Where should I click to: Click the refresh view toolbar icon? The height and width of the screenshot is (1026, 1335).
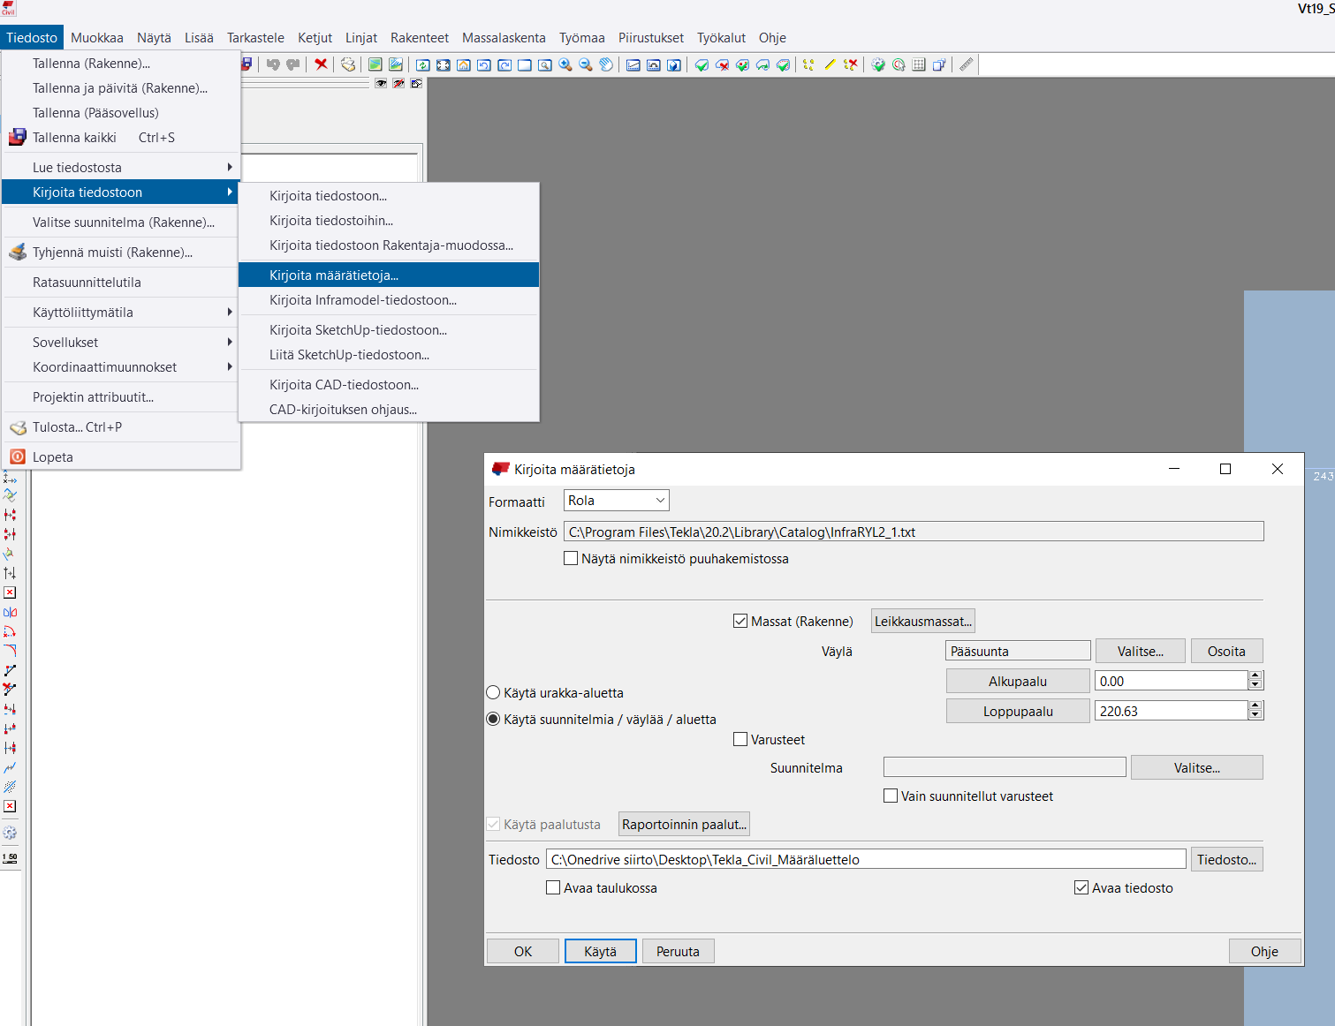[423, 64]
